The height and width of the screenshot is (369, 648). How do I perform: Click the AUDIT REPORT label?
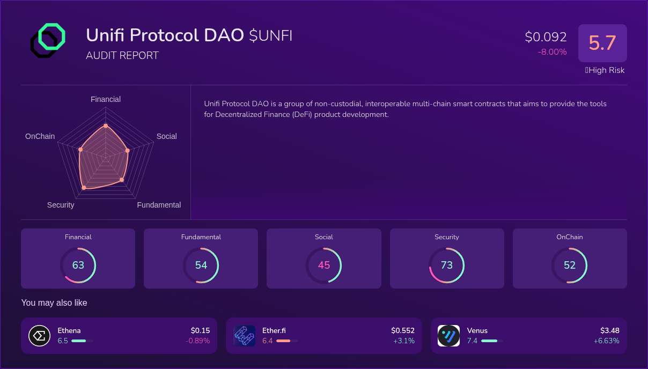(122, 55)
